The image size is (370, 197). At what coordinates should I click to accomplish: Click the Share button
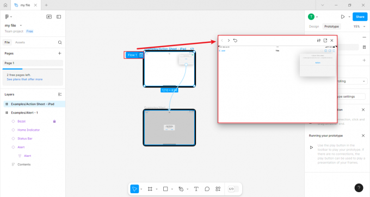(x=360, y=17)
